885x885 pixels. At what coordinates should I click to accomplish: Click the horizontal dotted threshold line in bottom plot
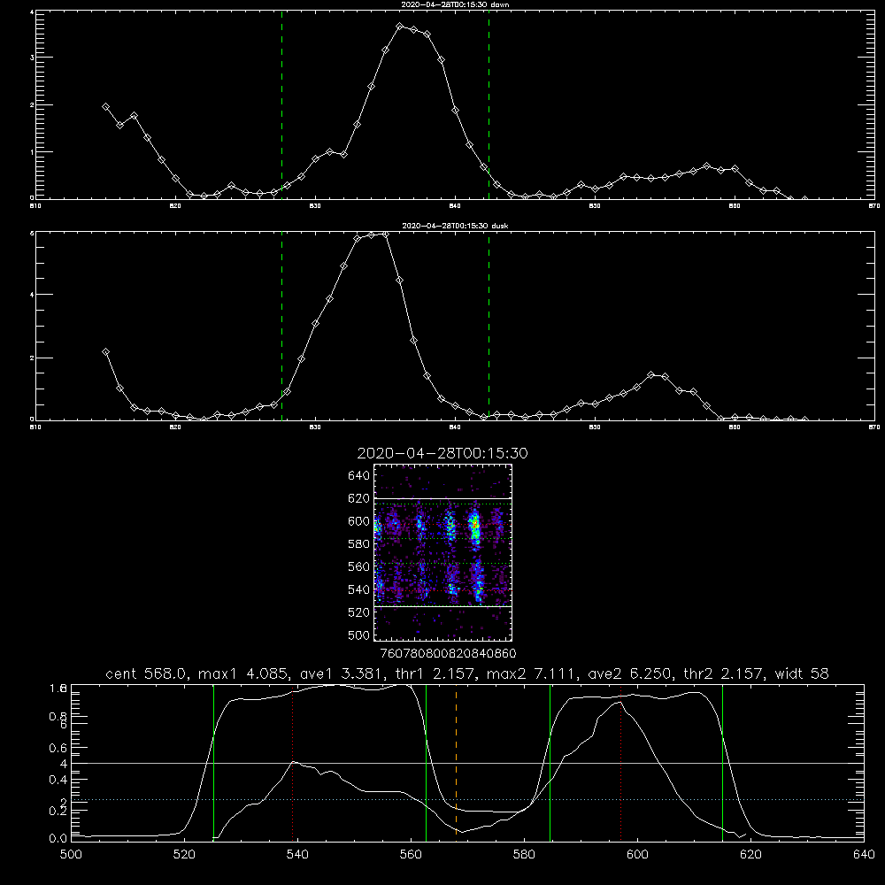coord(467,800)
